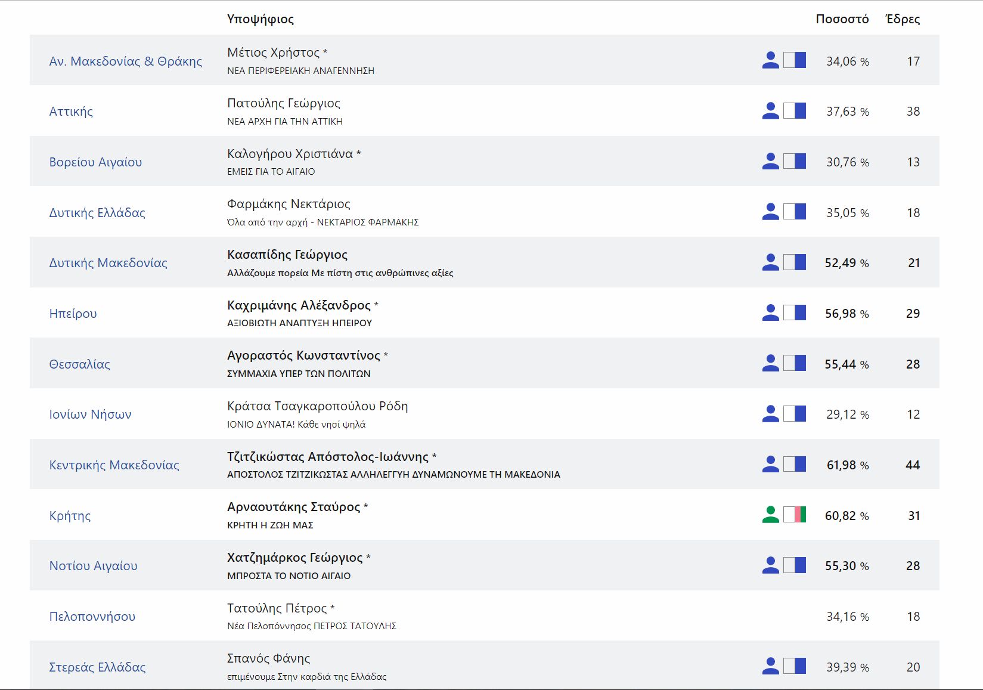The width and height of the screenshot is (983, 690).
Task: Click party bar icon in Καχριμάνης Αλέξανδρος row
Action: [795, 312]
